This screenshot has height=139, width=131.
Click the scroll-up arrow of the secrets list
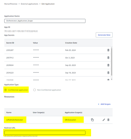tap(112, 48)
